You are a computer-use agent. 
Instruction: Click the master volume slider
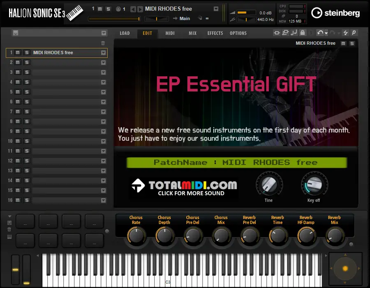coord(246,12)
